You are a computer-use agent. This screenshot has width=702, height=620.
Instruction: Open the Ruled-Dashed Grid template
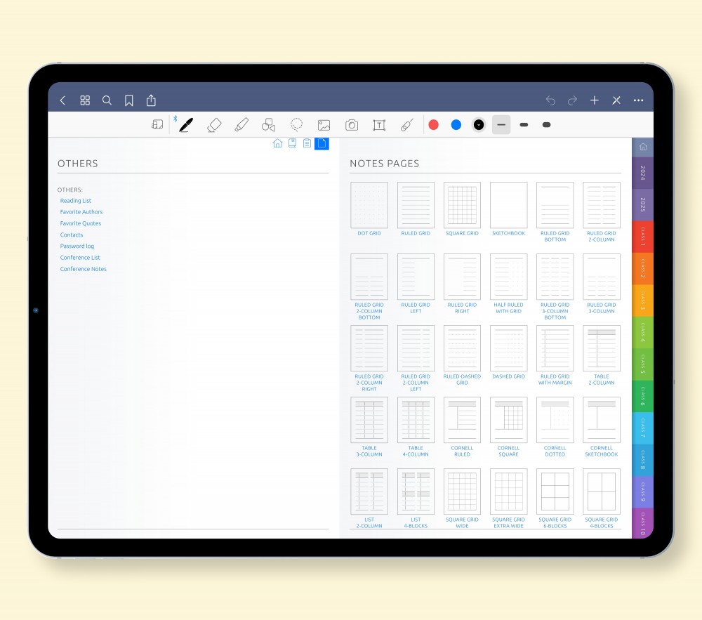(462, 348)
